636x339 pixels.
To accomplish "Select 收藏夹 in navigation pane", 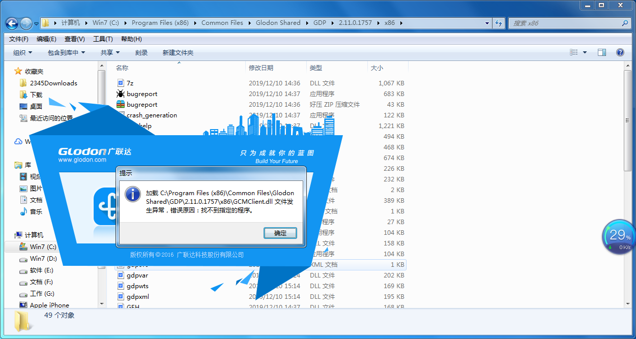I will (34, 72).
